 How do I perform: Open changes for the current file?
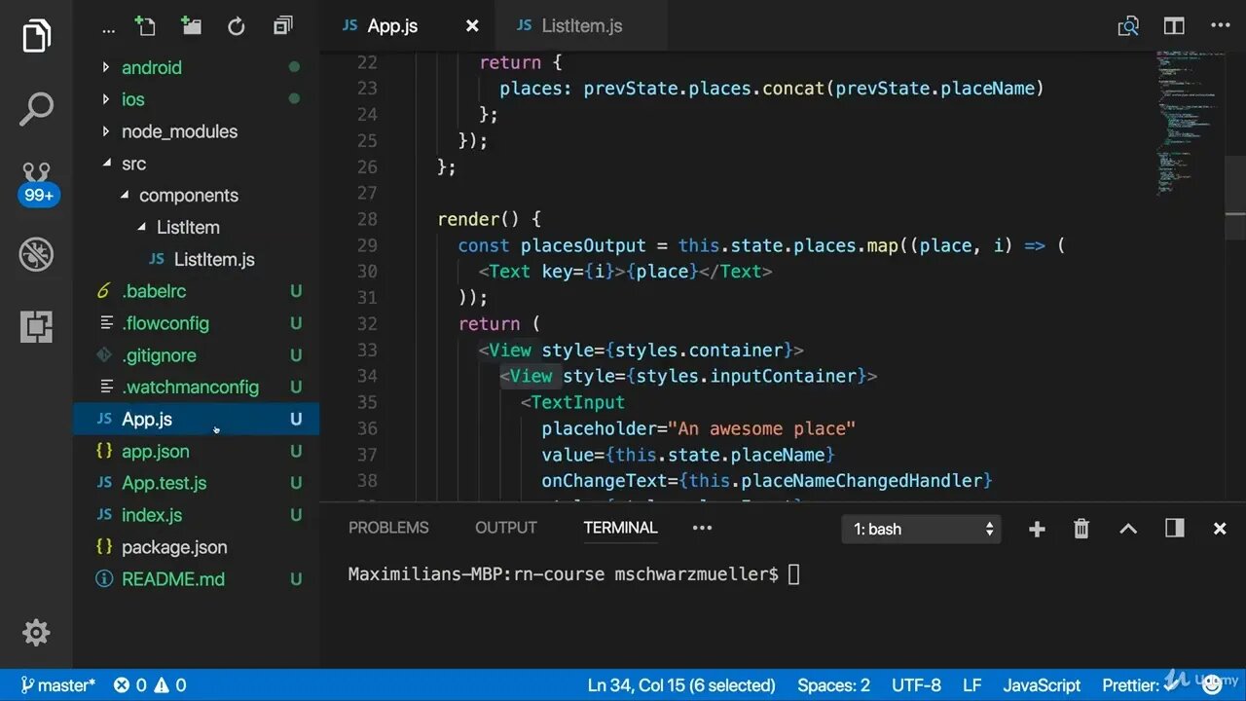pos(1128,26)
